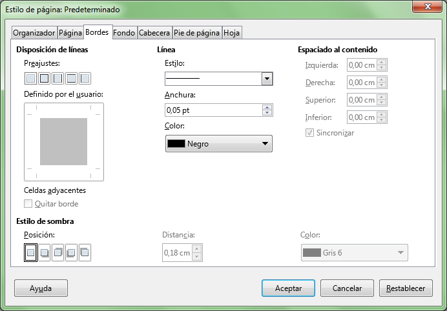This screenshot has width=447, height=311.
Task: Toggle the Quitar borde checkbox
Action: tap(28, 204)
